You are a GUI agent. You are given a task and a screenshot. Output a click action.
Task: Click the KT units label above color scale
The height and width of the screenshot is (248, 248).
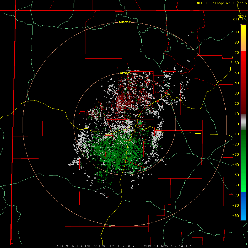(x=235, y=19)
